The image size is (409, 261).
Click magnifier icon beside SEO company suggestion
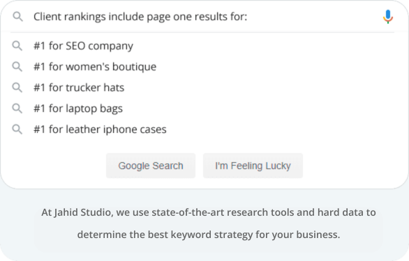click(x=17, y=46)
